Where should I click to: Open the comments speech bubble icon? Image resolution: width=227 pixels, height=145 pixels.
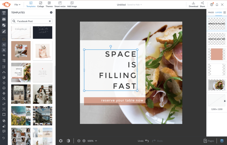click(x=4, y=131)
